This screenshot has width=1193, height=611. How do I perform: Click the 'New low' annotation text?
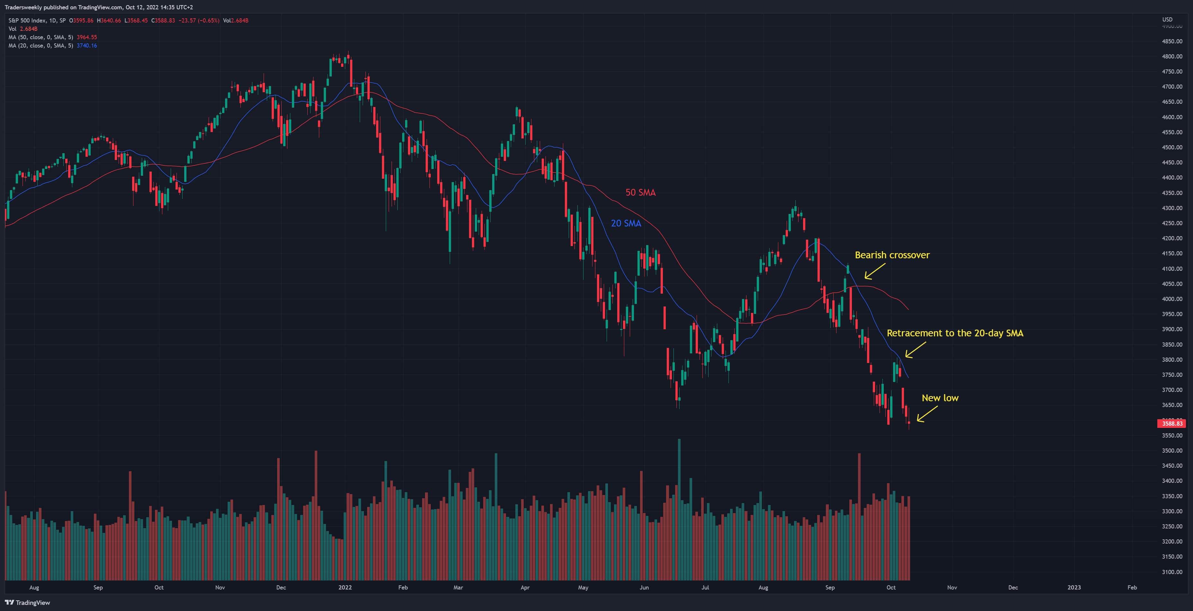[x=940, y=398]
